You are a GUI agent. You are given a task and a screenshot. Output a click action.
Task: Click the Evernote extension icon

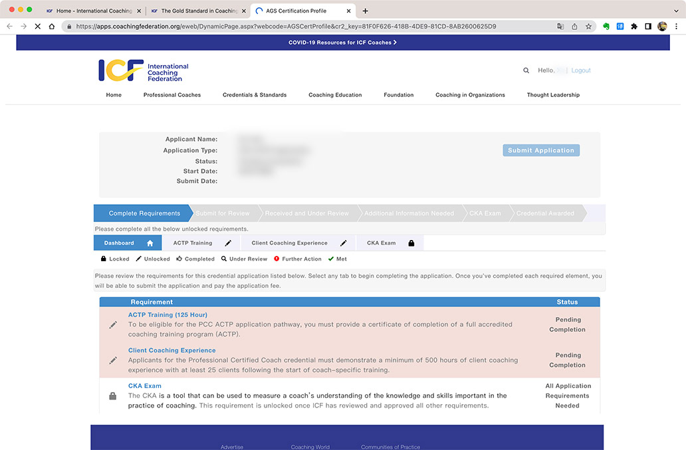(606, 27)
